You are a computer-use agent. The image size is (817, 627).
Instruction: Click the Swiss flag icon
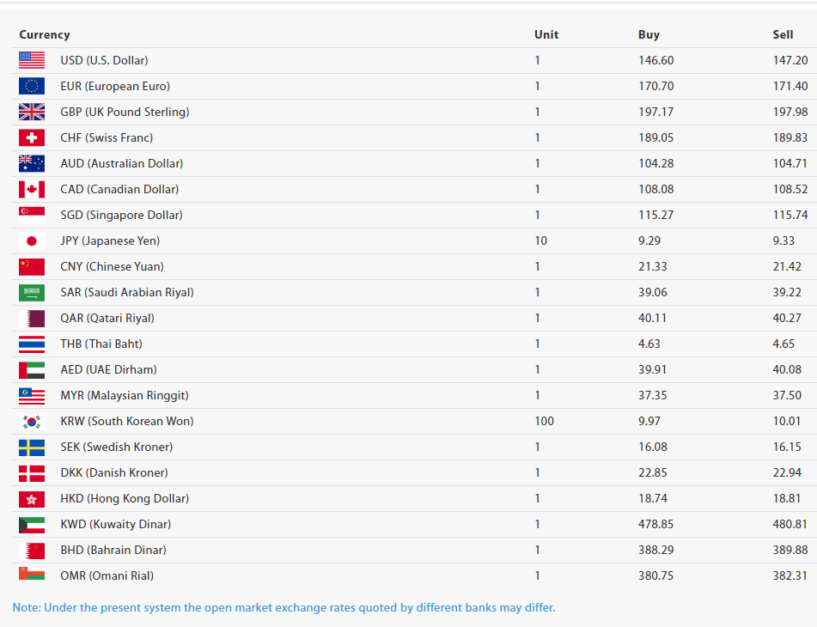pyautogui.click(x=32, y=137)
